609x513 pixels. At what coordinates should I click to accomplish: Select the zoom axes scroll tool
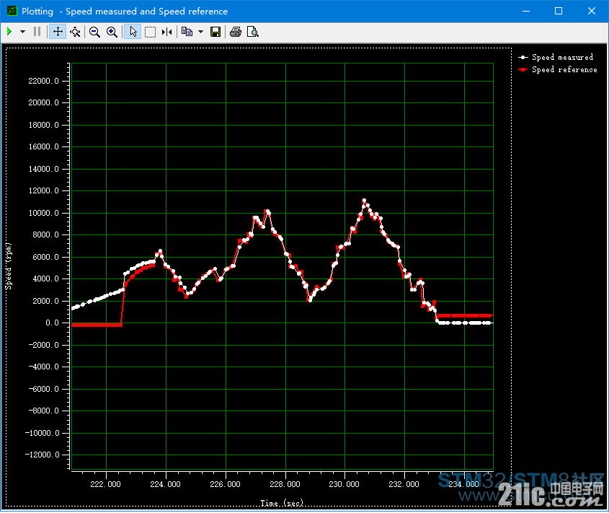(x=75, y=32)
